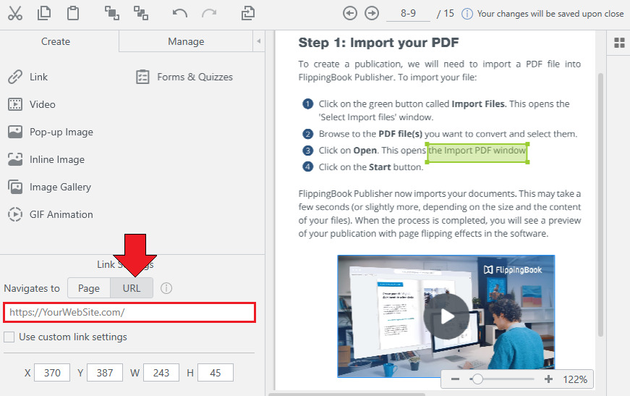This screenshot has height=396, width=630.
Task: Click the H height field
Action: tap(216, 373)
